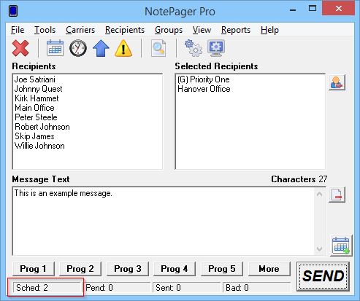Open the Reports menu
The image size is (360, 301).
(x=236, y=30)
